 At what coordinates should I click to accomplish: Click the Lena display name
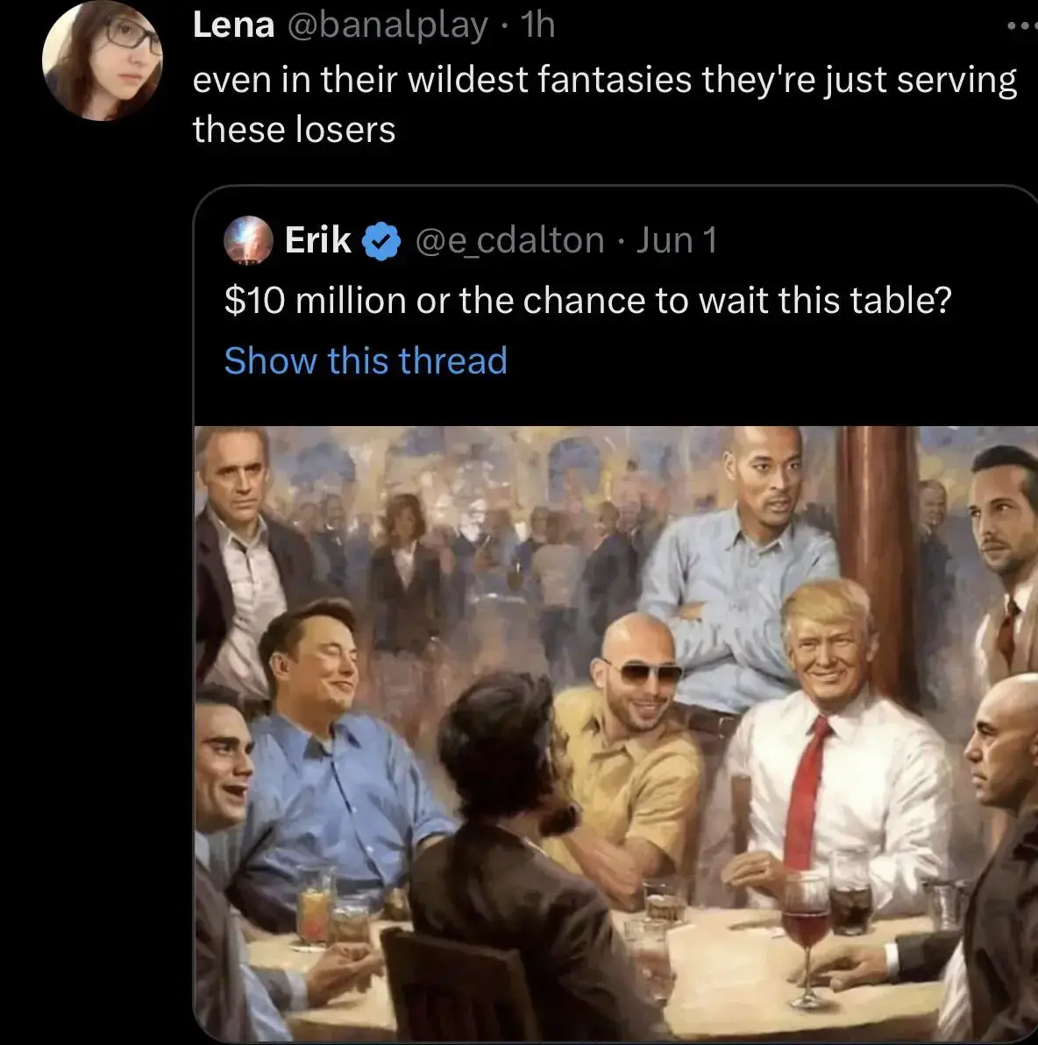point(233,26)
